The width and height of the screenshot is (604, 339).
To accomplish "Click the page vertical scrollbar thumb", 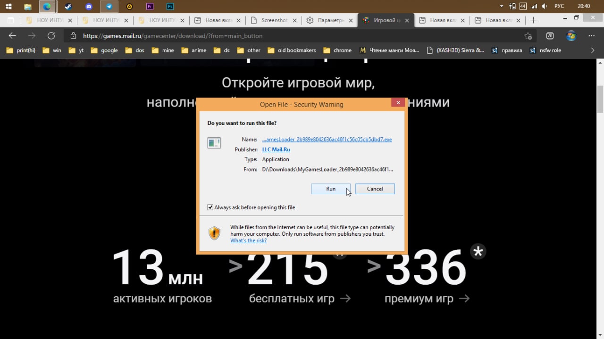I will [600, 99].
